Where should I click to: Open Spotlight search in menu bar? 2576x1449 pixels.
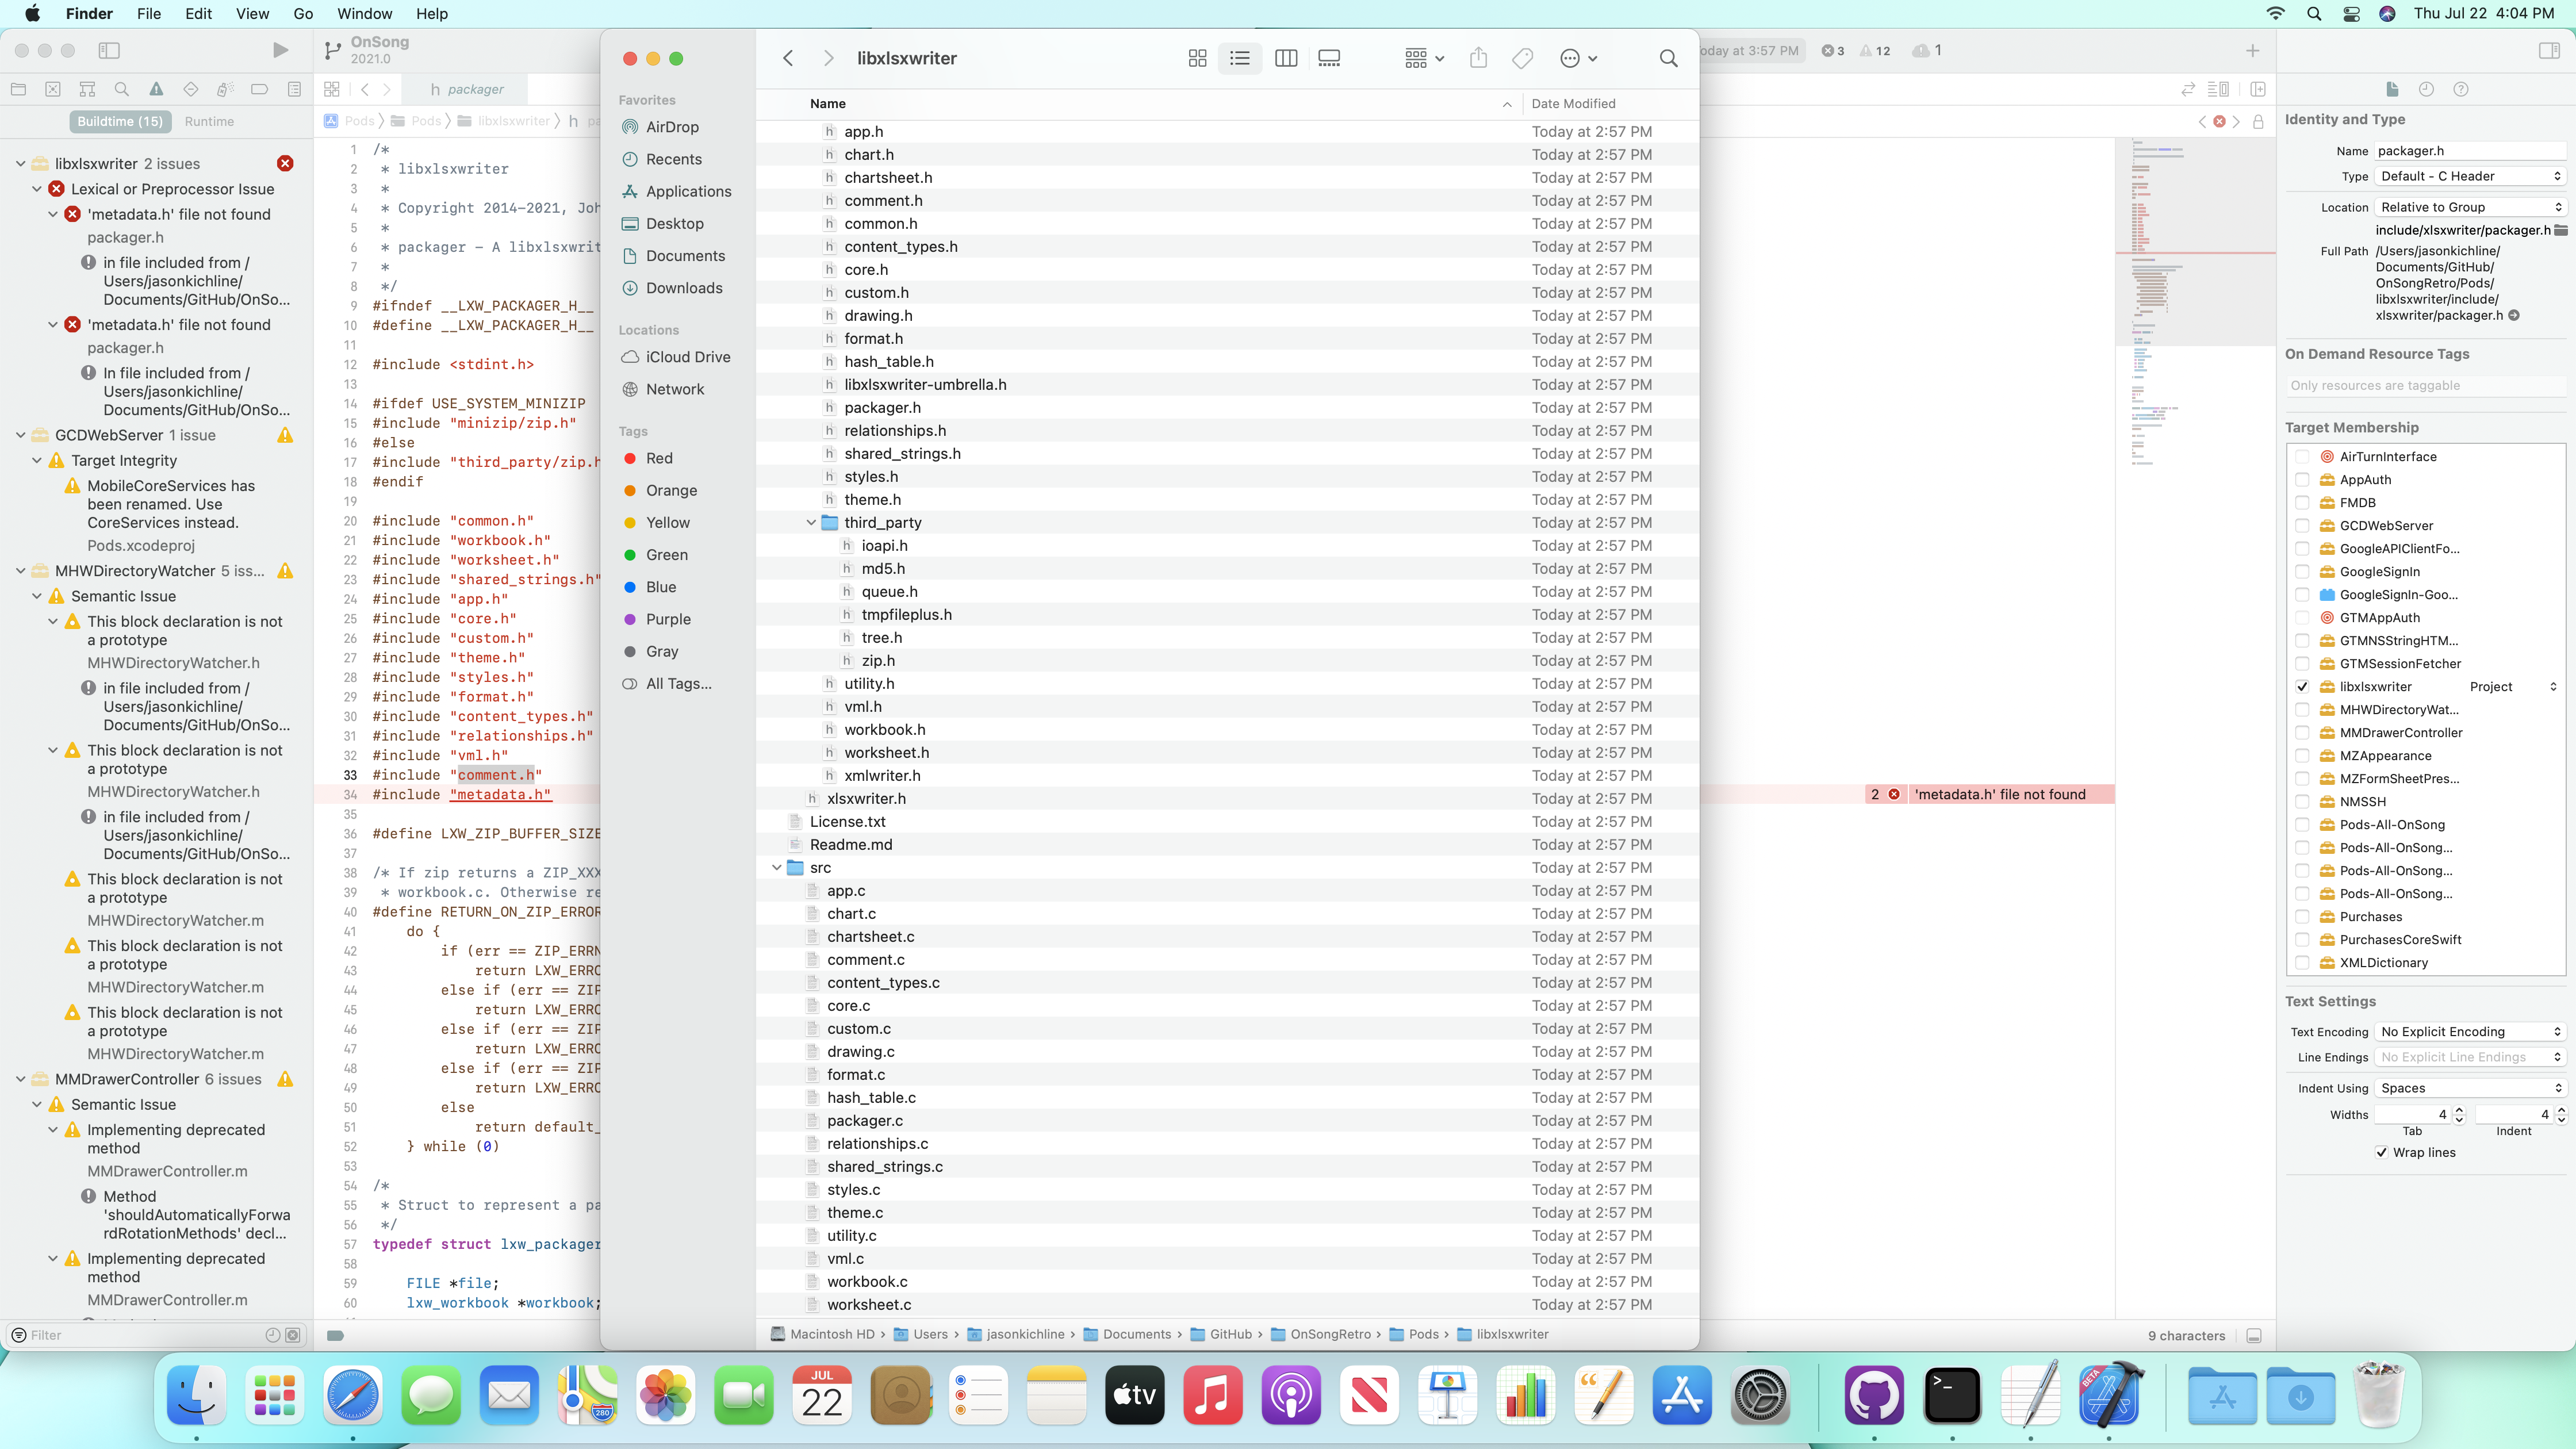pos(2313,14)
